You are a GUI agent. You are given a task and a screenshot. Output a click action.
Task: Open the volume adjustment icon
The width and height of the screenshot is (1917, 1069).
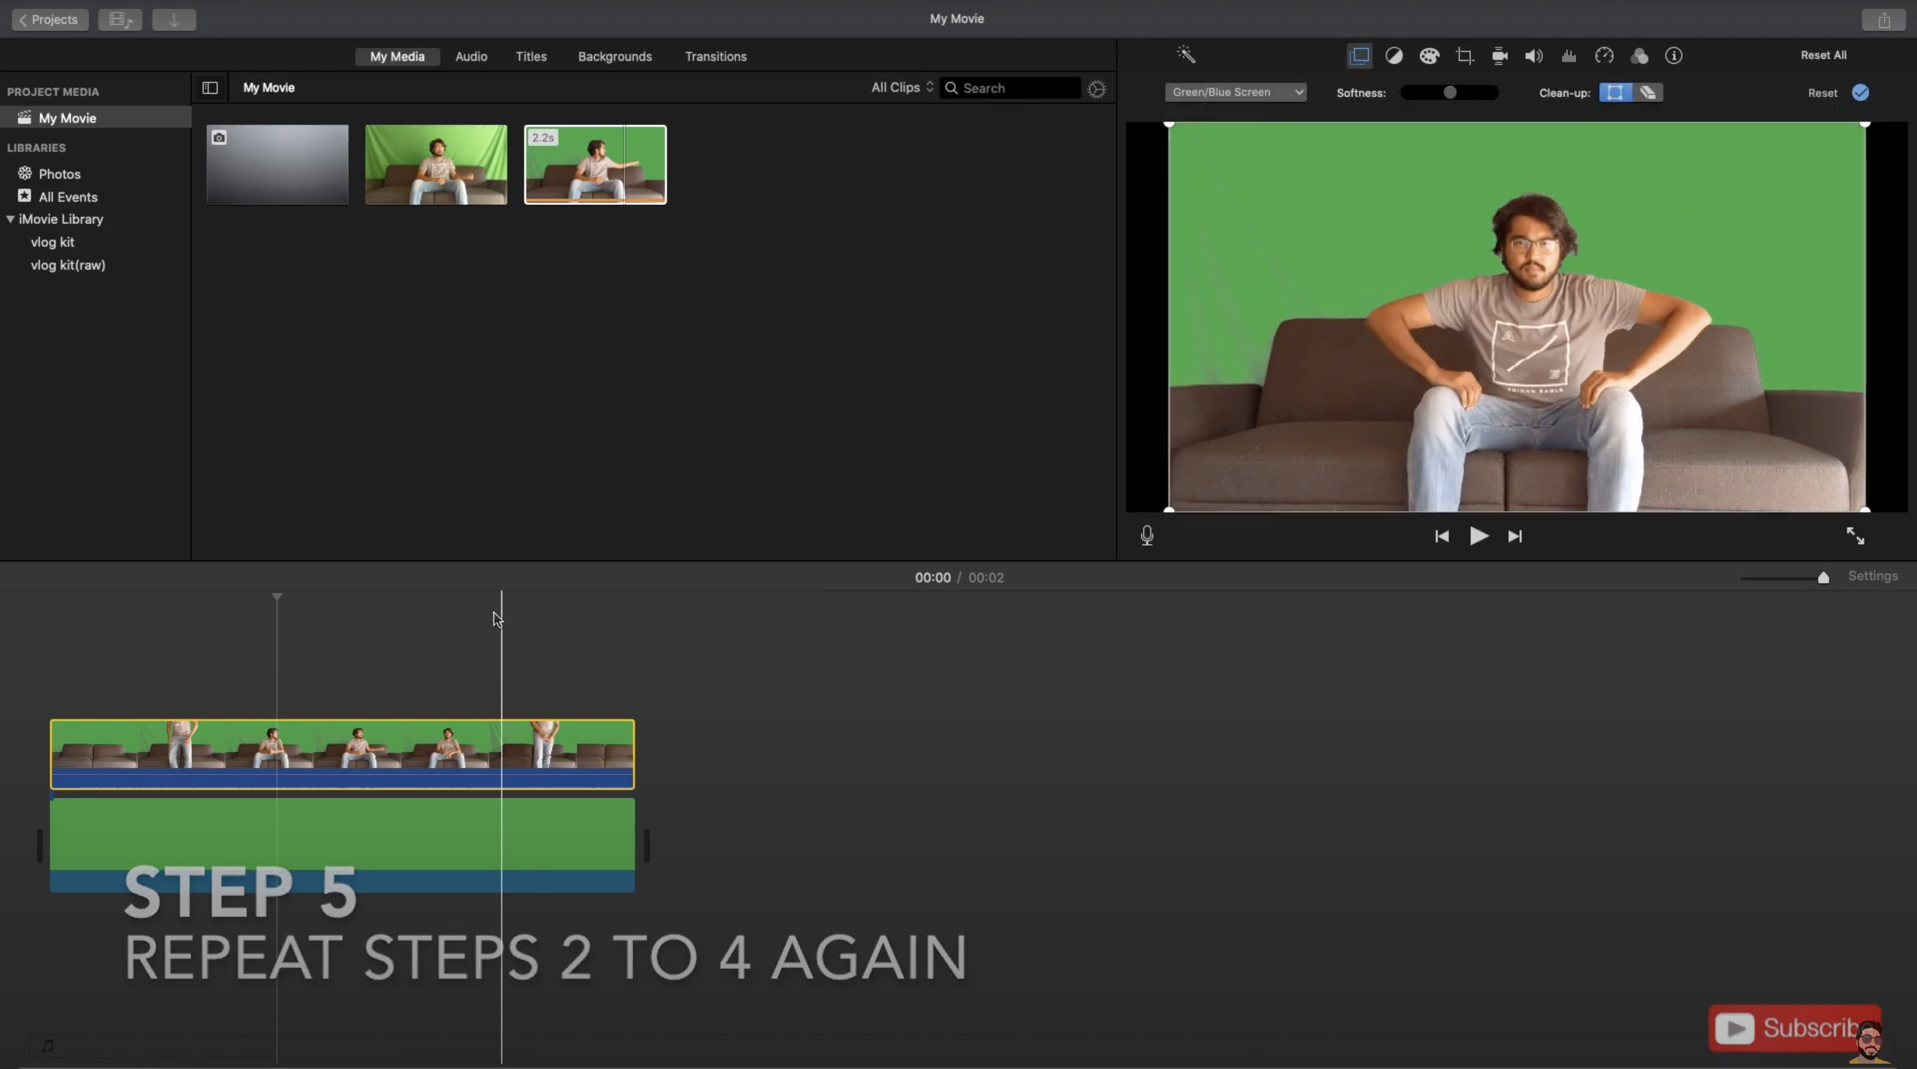point(1533,56)
